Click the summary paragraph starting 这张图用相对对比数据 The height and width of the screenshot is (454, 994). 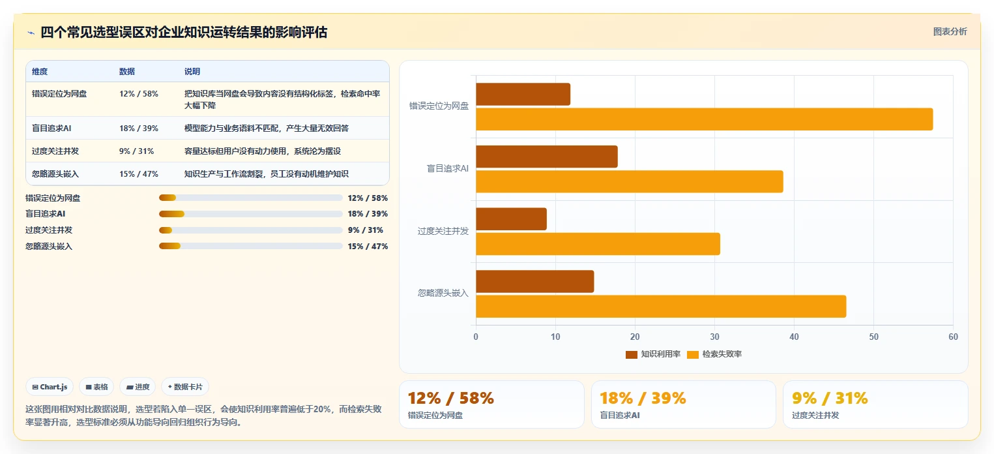[203, 416]
